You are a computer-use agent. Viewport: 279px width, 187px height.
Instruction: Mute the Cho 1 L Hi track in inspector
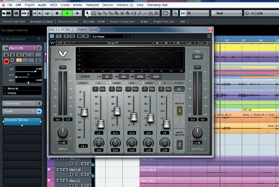[6, 55]
